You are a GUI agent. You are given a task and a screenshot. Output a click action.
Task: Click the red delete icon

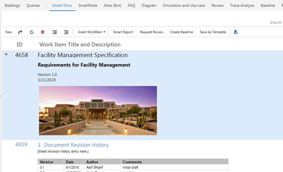[x=43, y=32]
